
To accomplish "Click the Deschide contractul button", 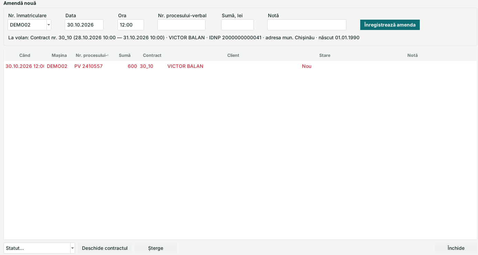I will pos(105,248).
